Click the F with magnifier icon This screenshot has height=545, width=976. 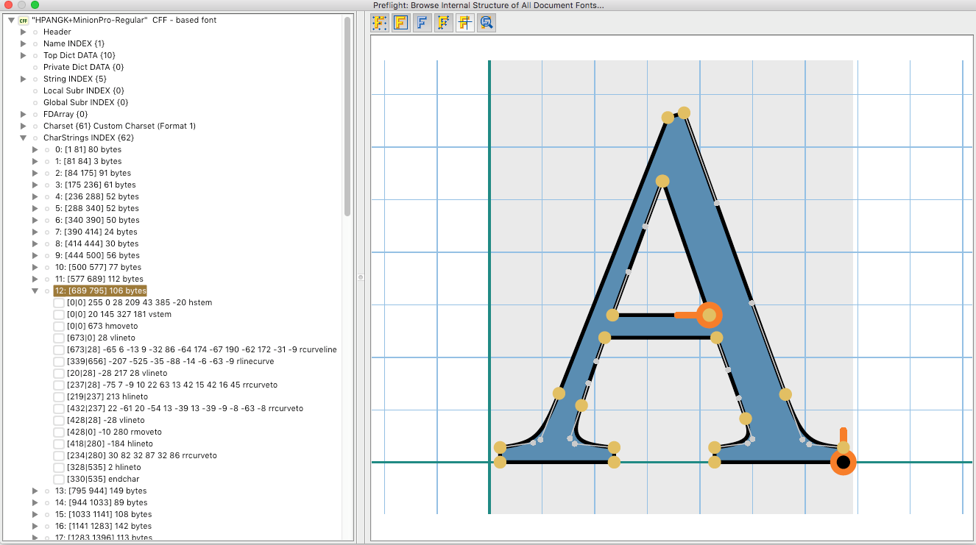[486, 23]
